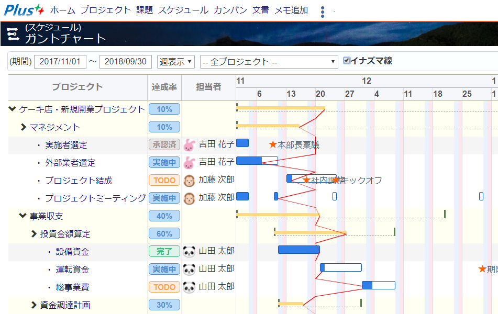This screenshot has height=314, width=498.
Task: Open the three-dot more options menu
Action: (323, 12)
